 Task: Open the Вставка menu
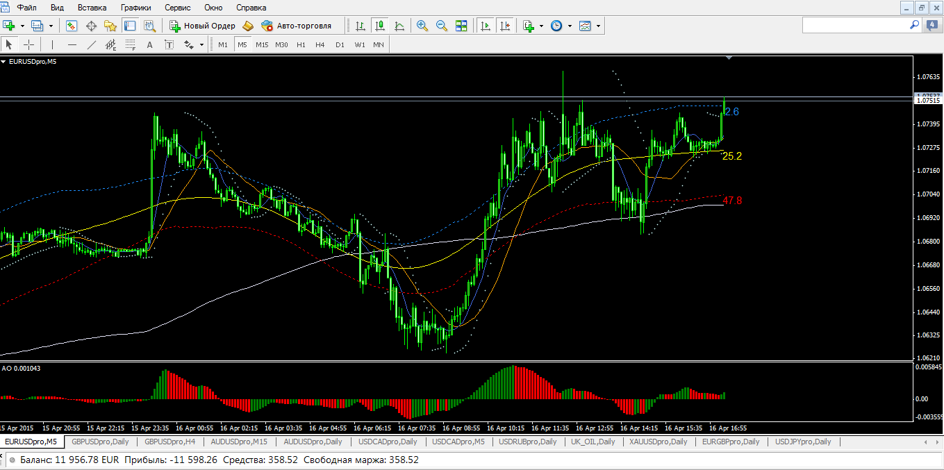92,8
